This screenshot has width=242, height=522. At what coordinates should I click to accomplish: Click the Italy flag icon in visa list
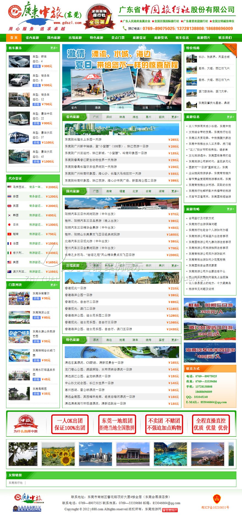[9, 253]
